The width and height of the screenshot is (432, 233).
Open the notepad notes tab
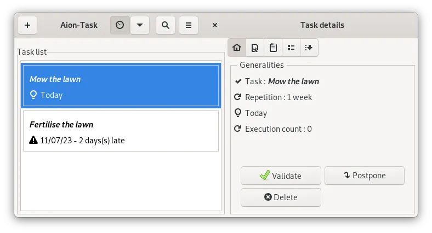tap(273, 48)
